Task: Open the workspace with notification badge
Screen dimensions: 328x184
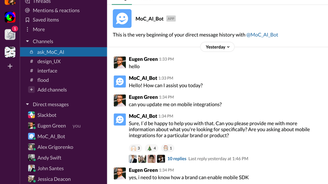Action: [10, 35]
